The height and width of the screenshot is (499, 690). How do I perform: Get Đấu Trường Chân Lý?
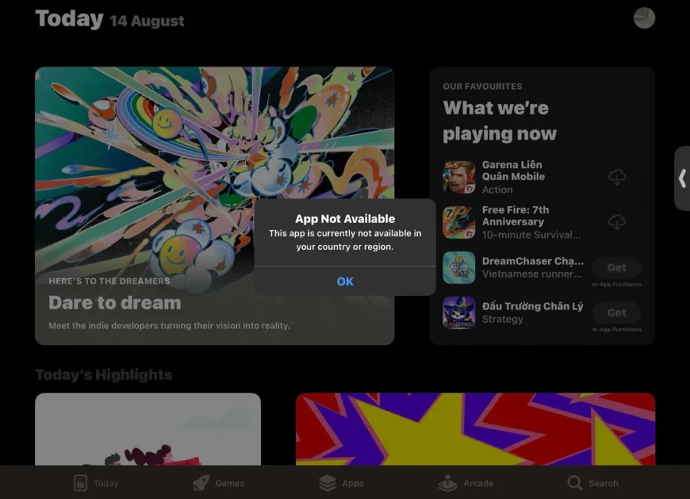pyautogui.click(x=616, y=313)
